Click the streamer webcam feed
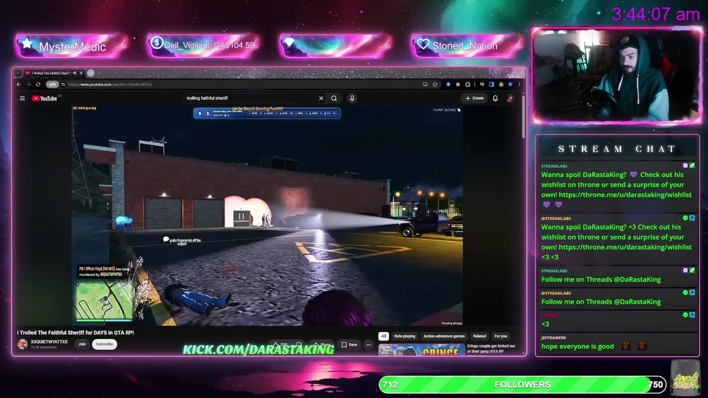This screenshot has width=708, height=398. click(x=617, y=75)
